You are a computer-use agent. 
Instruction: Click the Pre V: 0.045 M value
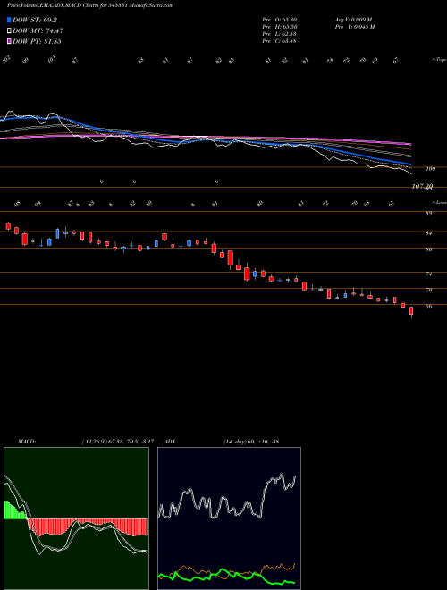[x=354, y=26]
